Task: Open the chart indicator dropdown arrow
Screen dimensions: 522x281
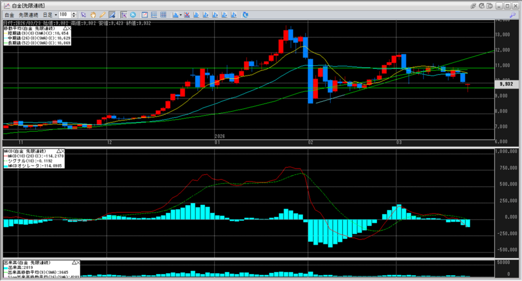Action: 181,15
